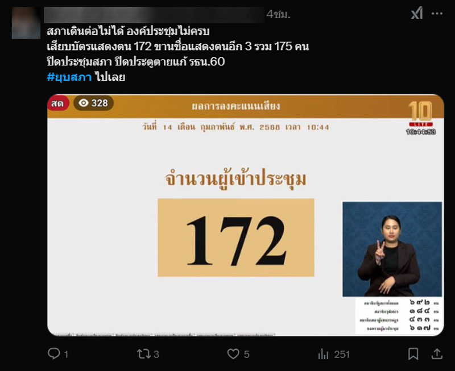Click the reply count number 1
455x371 pixels.
(x=66, y=354)
